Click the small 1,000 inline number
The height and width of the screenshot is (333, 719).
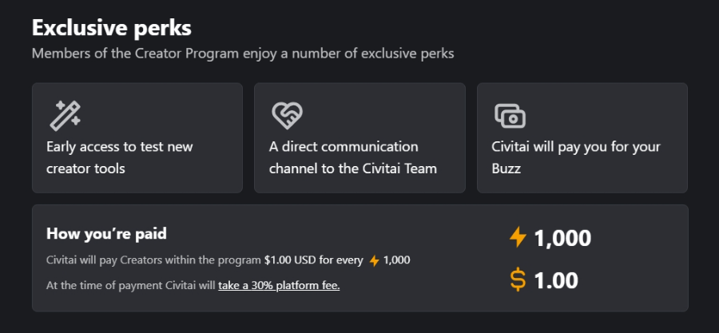pos(396,260)
